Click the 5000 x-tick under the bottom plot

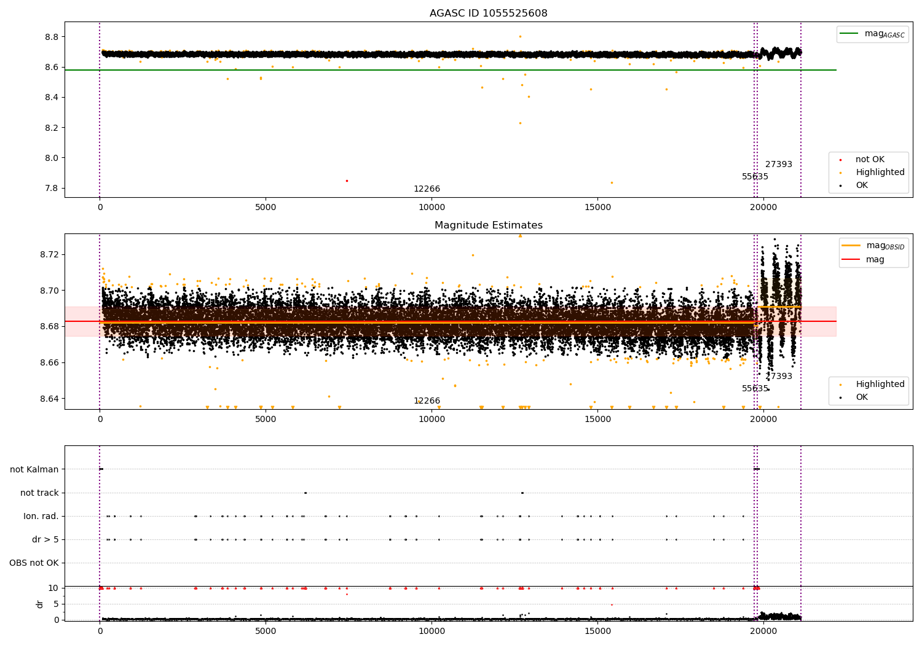(x=266, y=631)
